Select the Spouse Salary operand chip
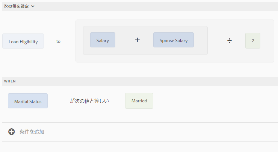This screenshot has width=278, height=152. click(x=174, y=40)
